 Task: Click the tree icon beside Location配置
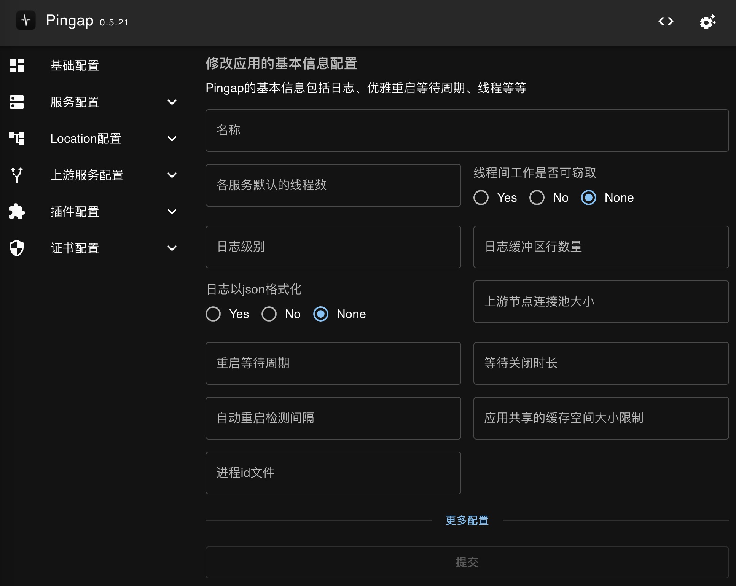pos(17,139)
